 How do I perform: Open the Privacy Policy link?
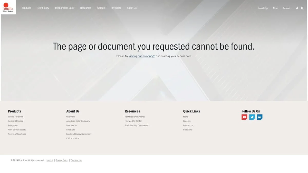[x=62, y=160]
